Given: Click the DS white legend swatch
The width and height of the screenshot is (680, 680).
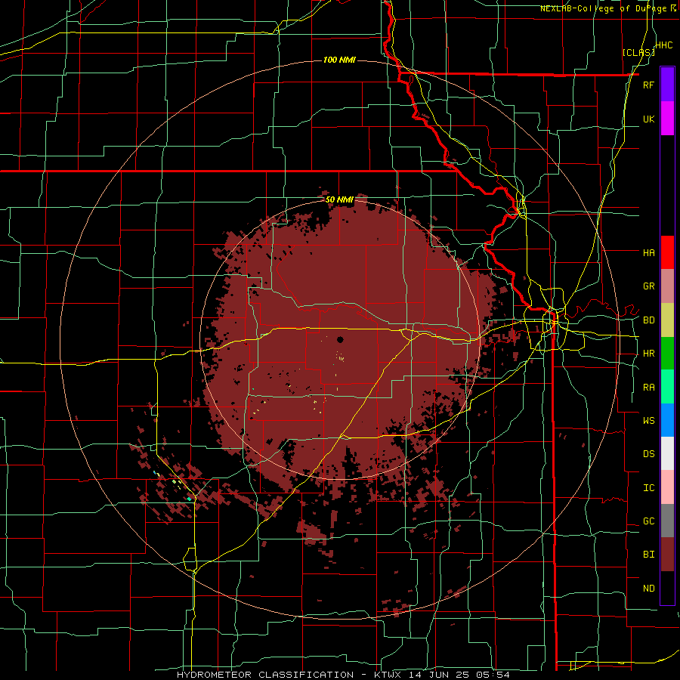Looking at the screenshot, I should (667, 453).
